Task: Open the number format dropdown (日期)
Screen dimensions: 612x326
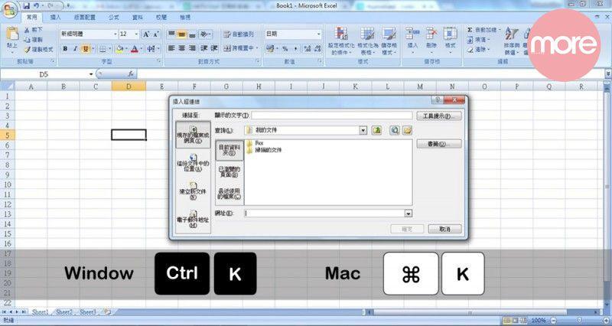Action: 319,34
